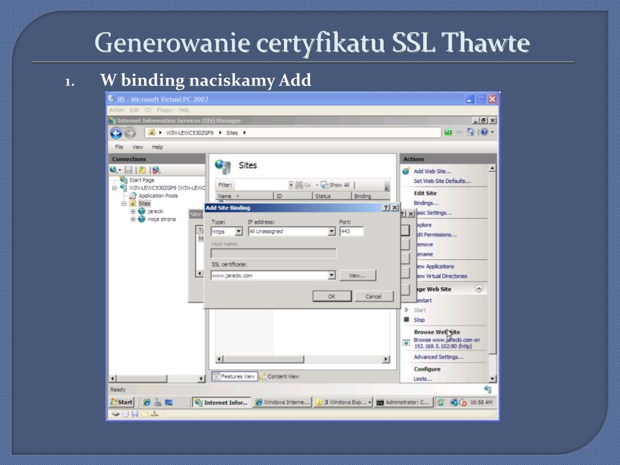
Task: Collapse the Manage Web Site section chevron
Action: click(x=479, y=289)
